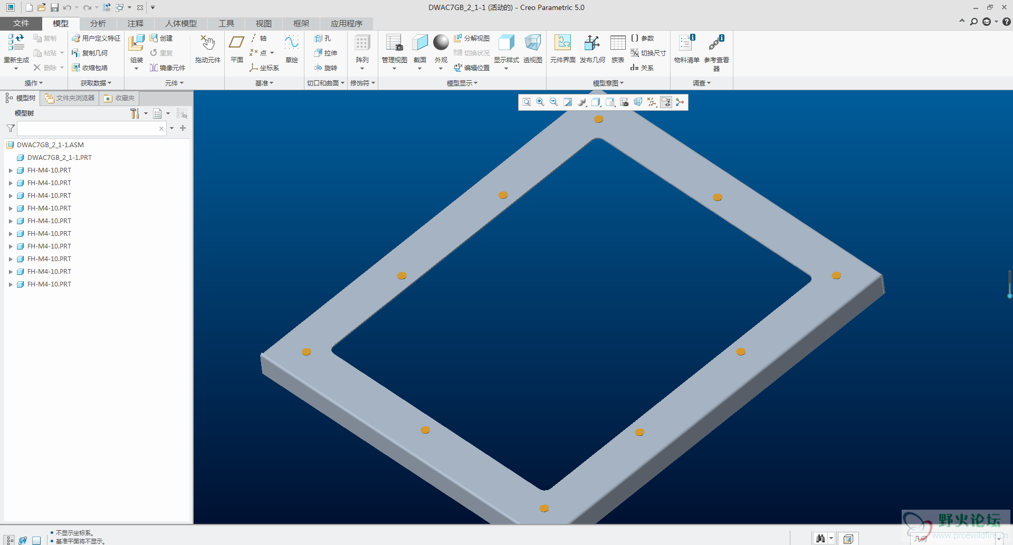Click the Regenerate (重新生成) icon

point(16,43)
